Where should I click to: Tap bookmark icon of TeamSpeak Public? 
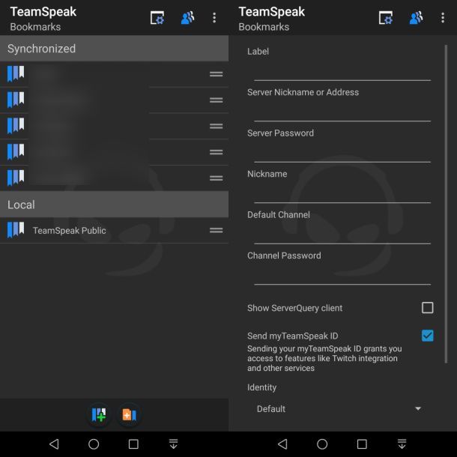point(16,230)
